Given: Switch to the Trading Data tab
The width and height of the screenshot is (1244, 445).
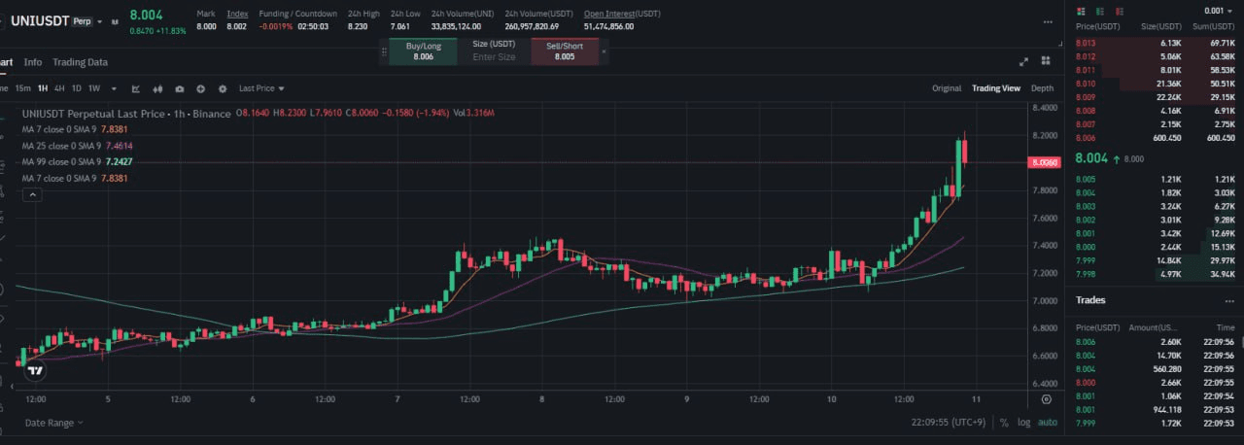Looking at the screenshot, I should point(80,62).
